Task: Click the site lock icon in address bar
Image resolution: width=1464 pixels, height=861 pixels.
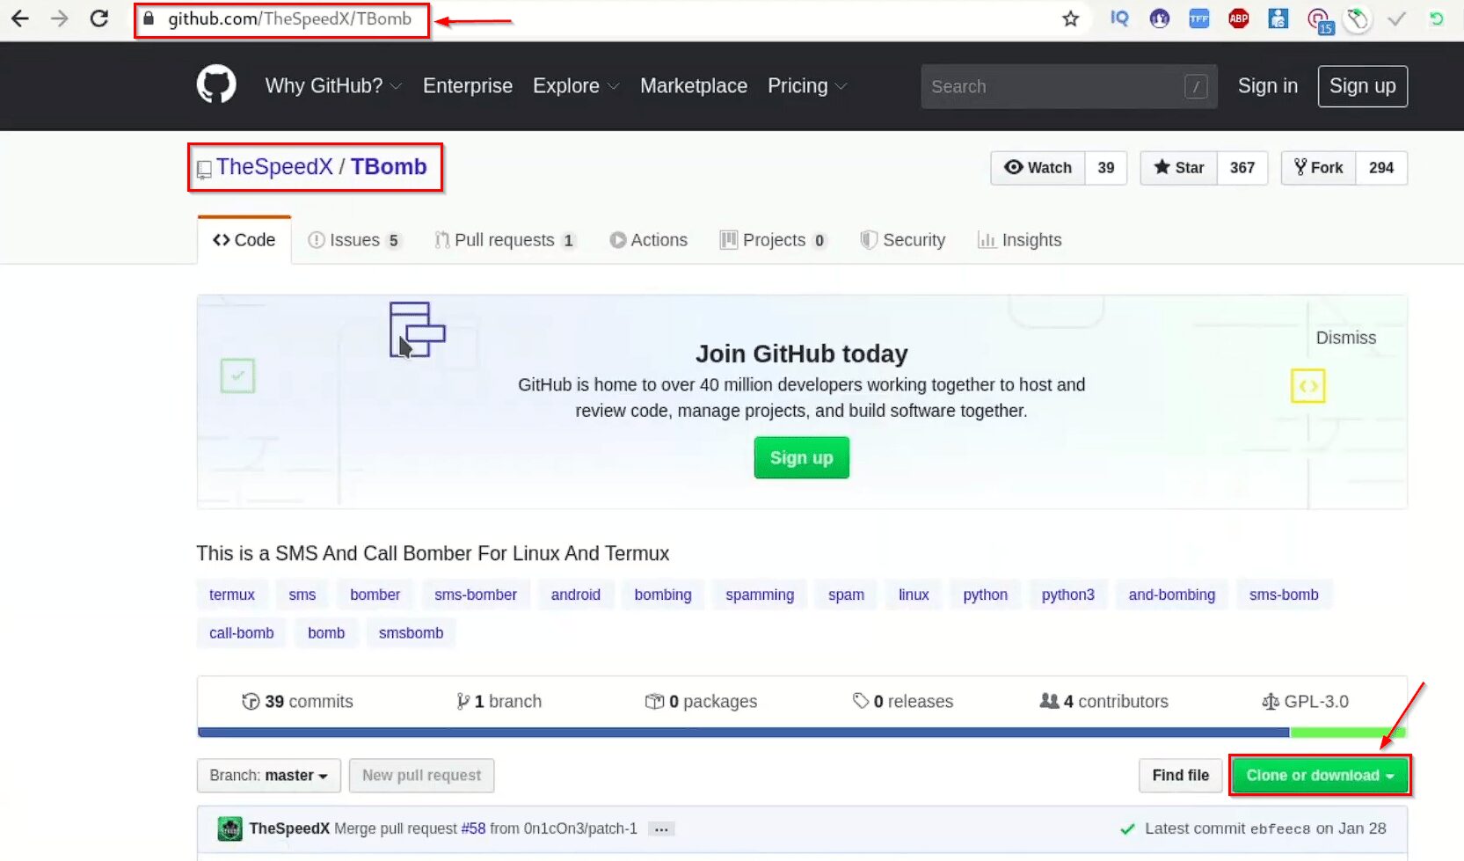Action: [x=149, y=18]
